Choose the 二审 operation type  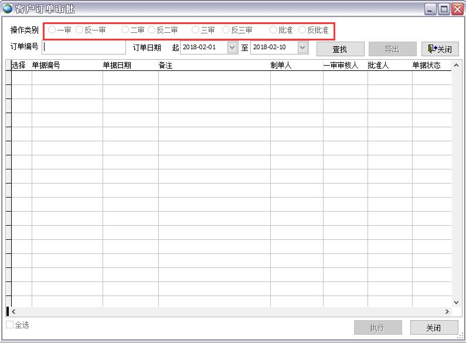(x=125, y=30)
